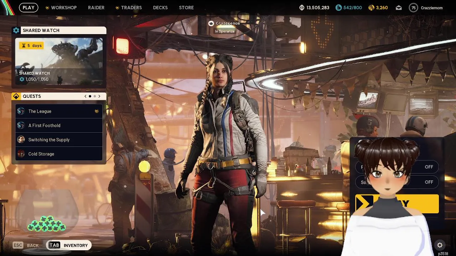This screenshot has width=456, height=256.
Task: Open the A First Foothold quest
Action: click(59, 126)
